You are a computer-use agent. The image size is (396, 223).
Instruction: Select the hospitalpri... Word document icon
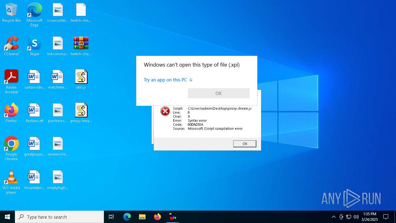pyautogui.click(x=34, y=180)
